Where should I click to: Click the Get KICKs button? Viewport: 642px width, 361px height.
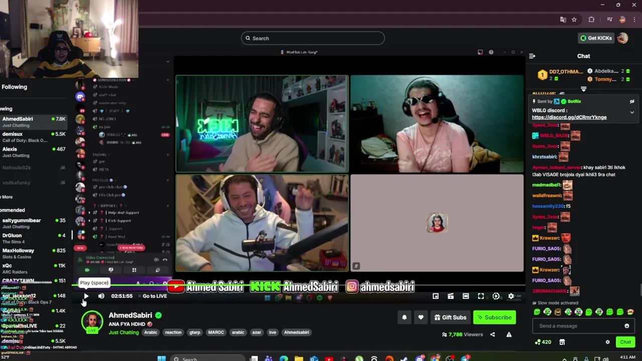596,38
